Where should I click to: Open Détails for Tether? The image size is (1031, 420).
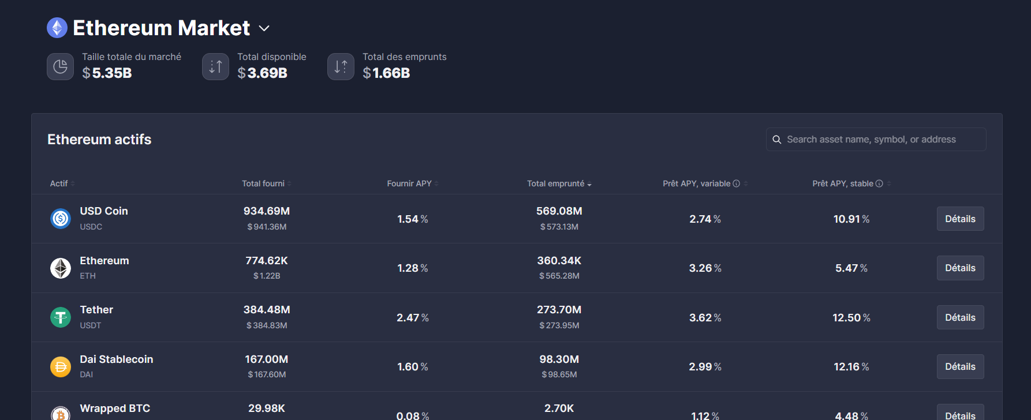960,317
